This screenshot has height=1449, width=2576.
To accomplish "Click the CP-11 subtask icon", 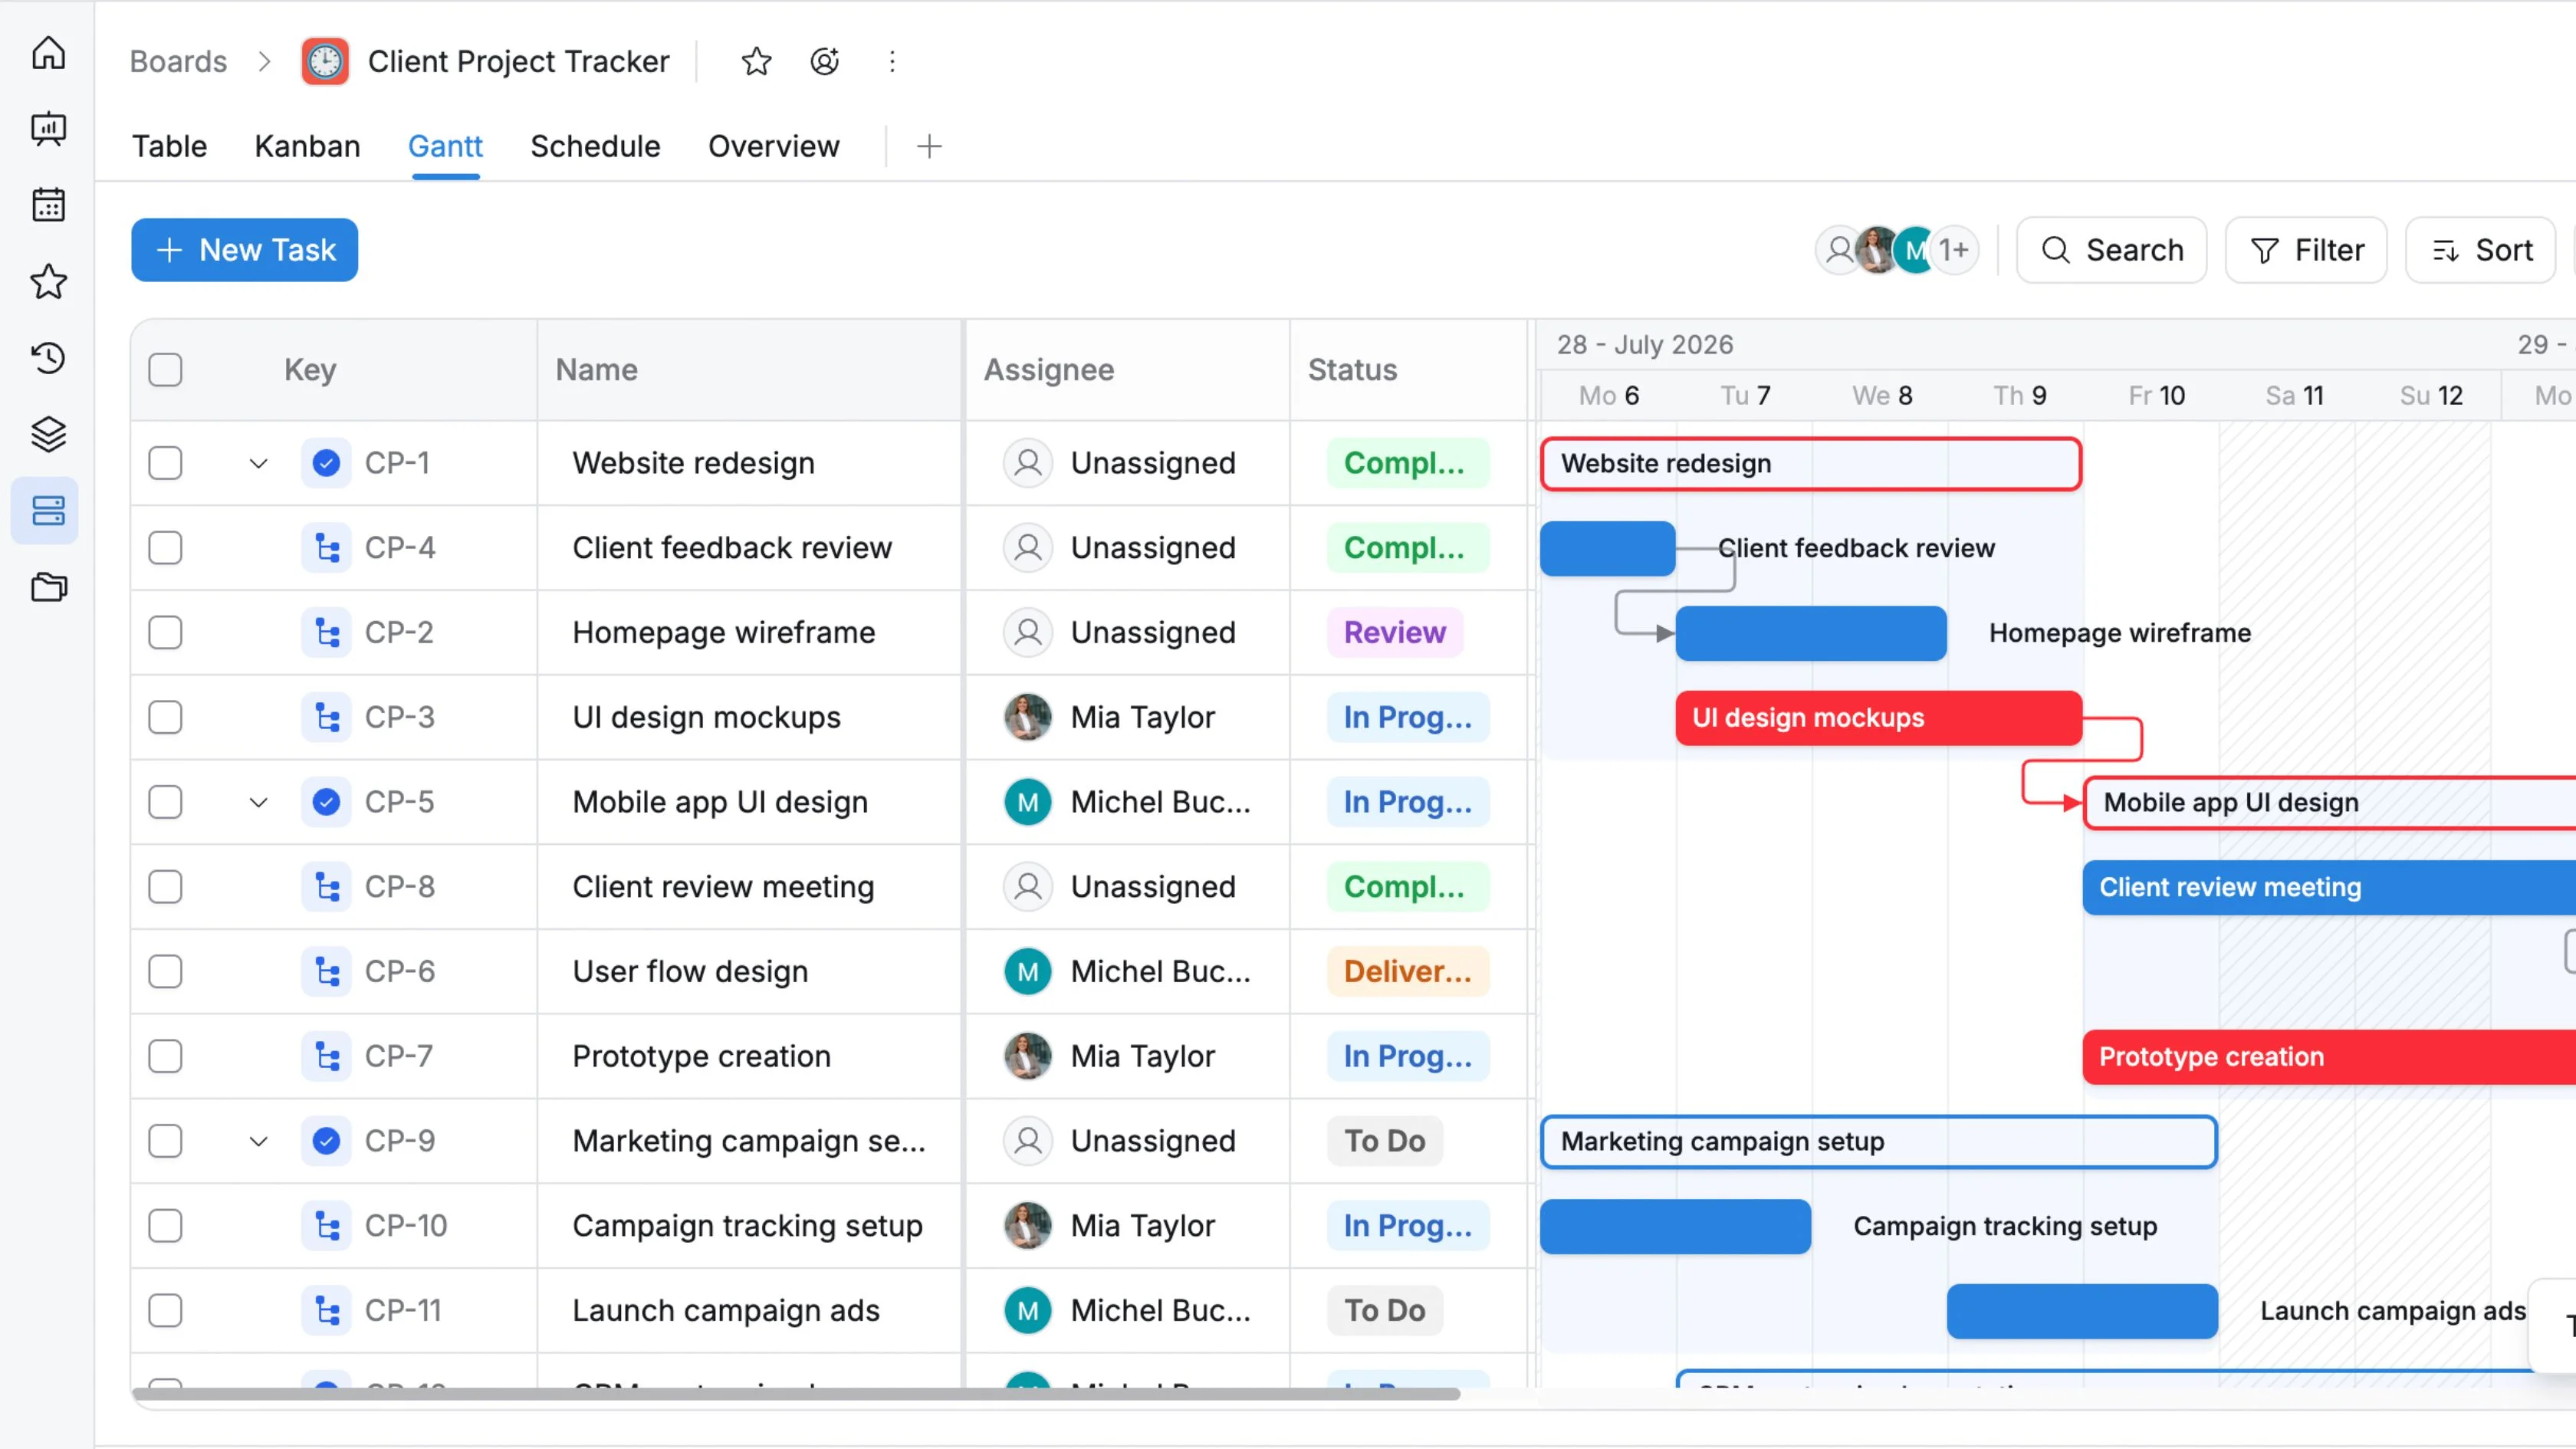I will 326,1310.
